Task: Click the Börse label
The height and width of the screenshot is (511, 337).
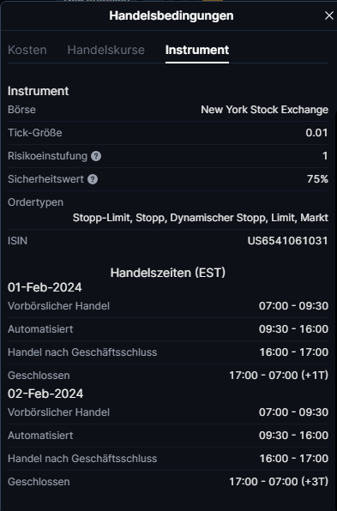Action: pyautogui.click(x=21, y=110)
